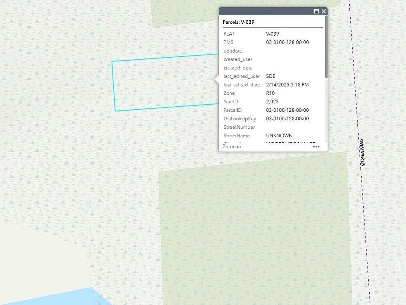This screenshot has height=305, width=406.
Task: Click the SWIMMER LN road label
Action: [362, 152]
